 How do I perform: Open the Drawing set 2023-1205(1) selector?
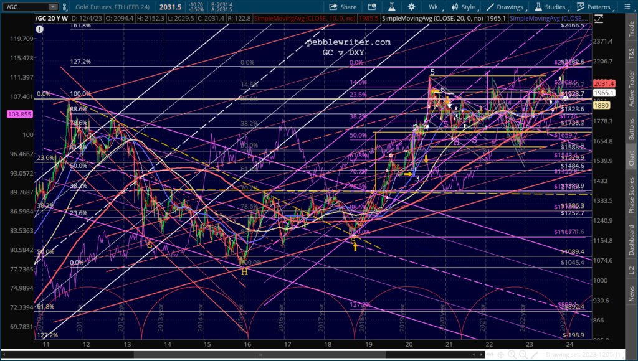tap(584, 355)
